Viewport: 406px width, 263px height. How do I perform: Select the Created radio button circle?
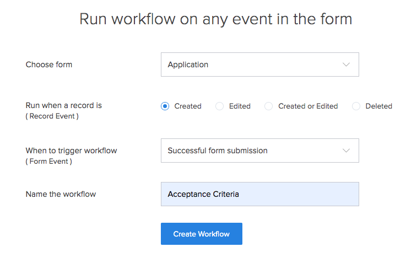pyautogui.click(x=165, y=106)
